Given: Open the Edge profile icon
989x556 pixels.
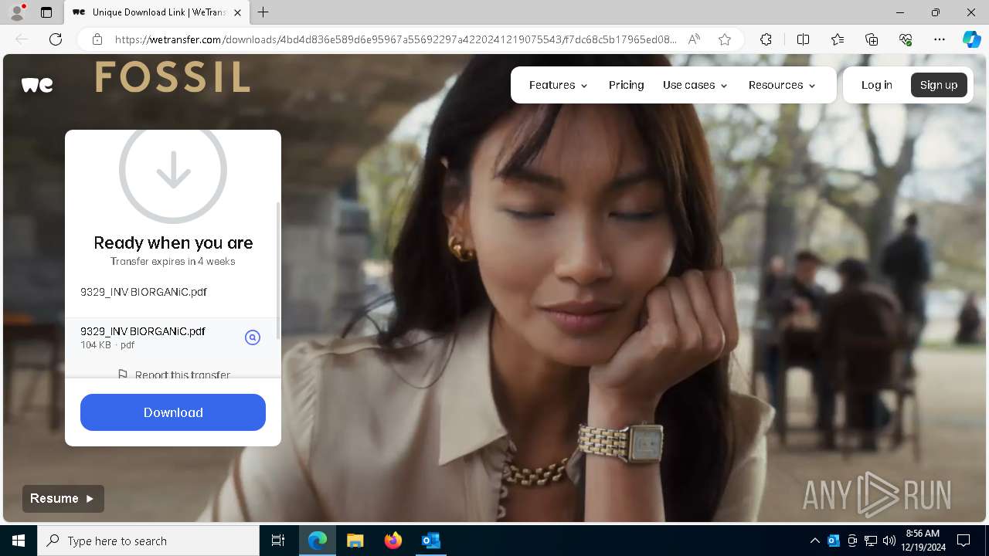Looking at the screenshot, I should click(17, 12).
